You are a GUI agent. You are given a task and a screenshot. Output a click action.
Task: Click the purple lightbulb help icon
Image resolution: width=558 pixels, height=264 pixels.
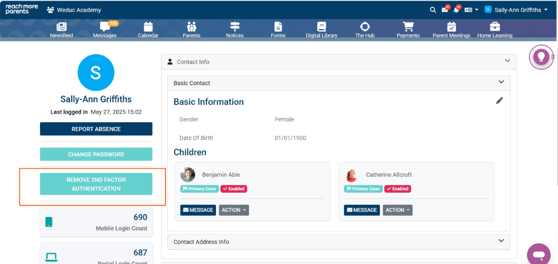coord(541,57)
